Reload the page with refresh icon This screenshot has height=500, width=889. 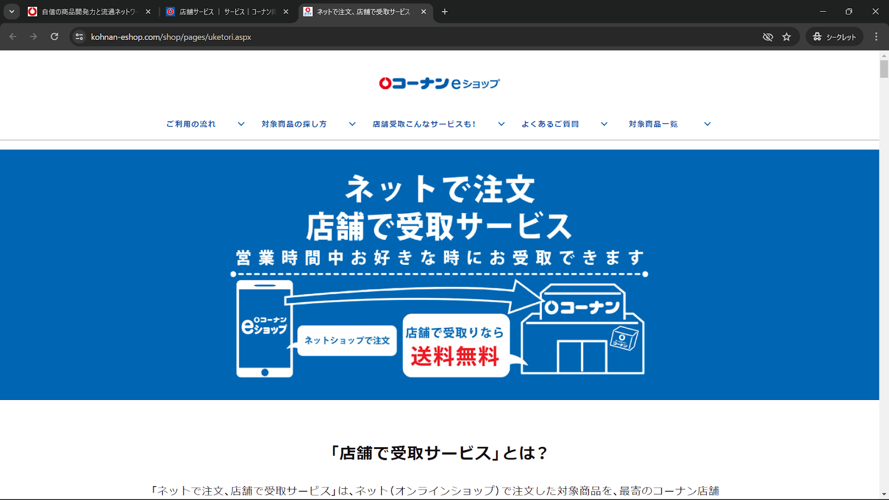54,37
